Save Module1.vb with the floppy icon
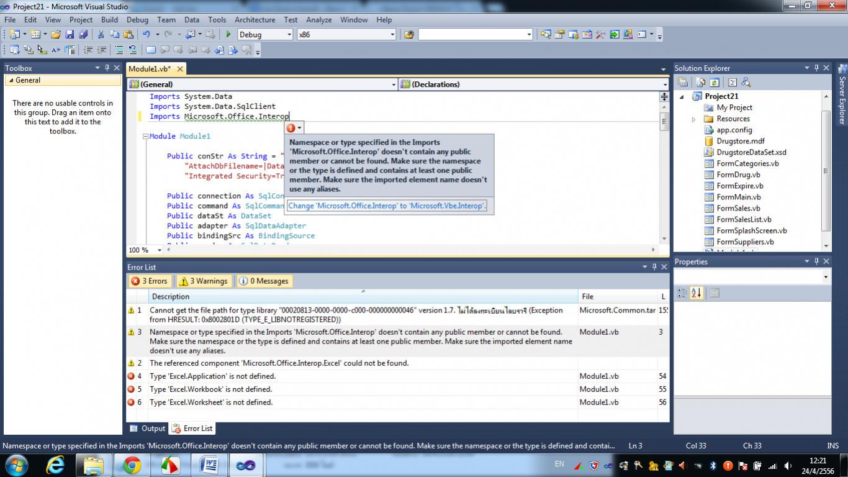Screen dimensions: 848x477 point(70,35)
